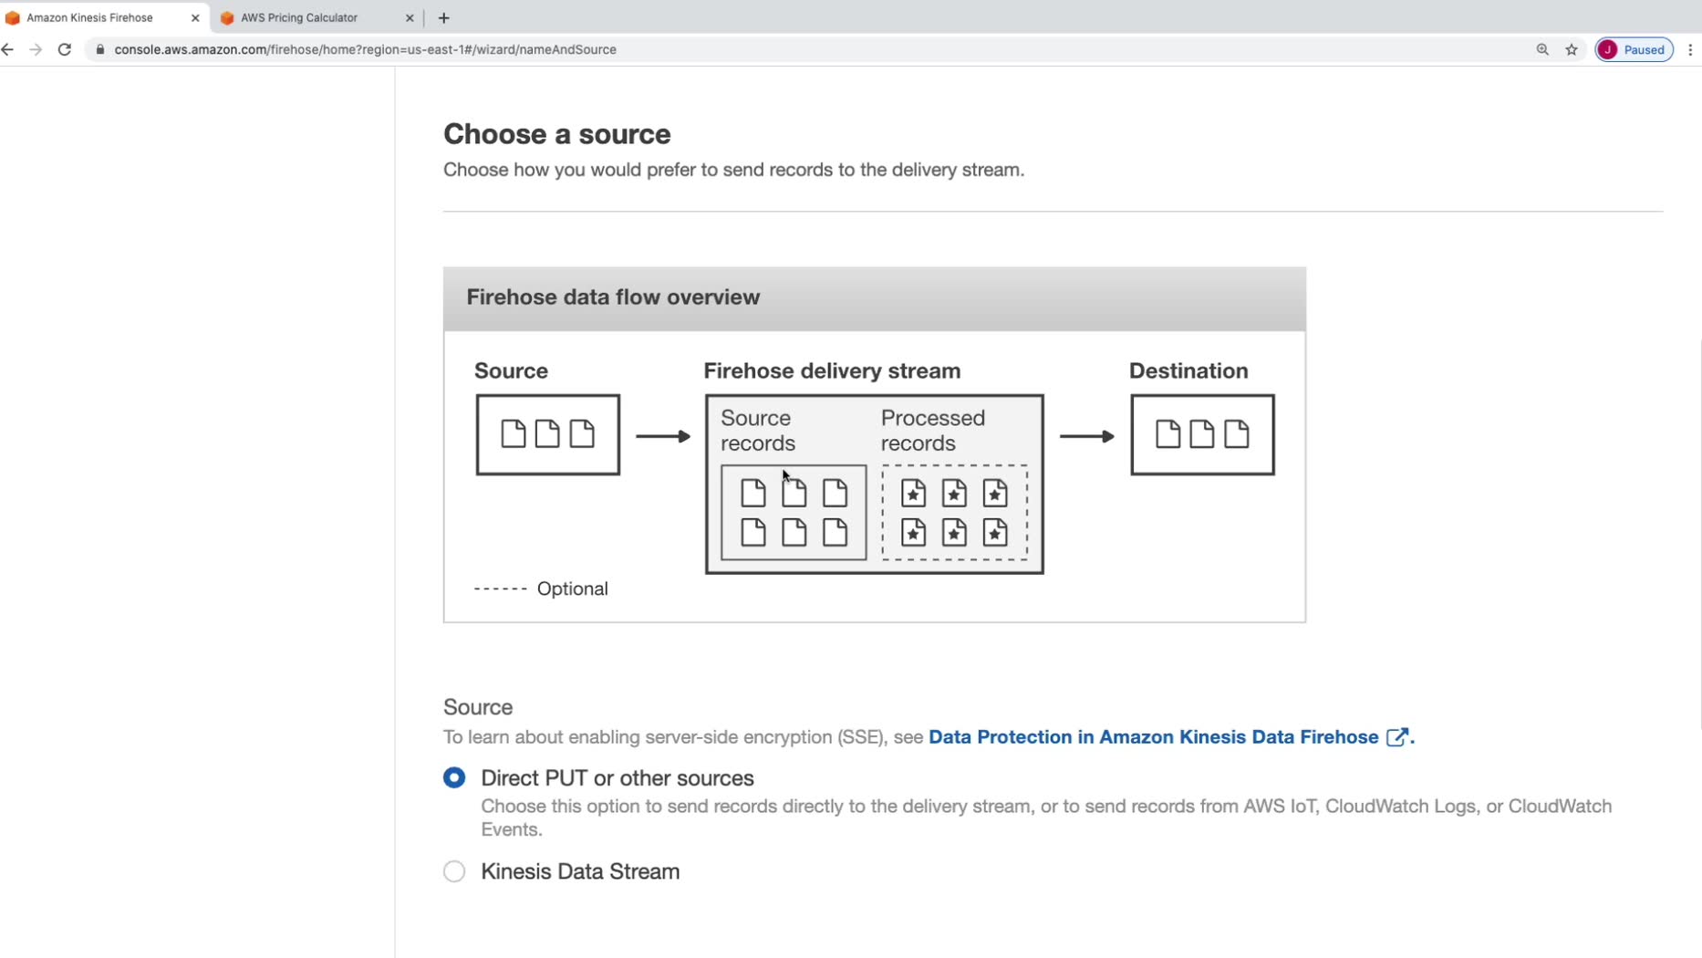This screenshot has width=1702, height=958.
Task: Open Data Protection in Amazon Kinesis Data Firehose link
Action: (x=1153, y=737)
